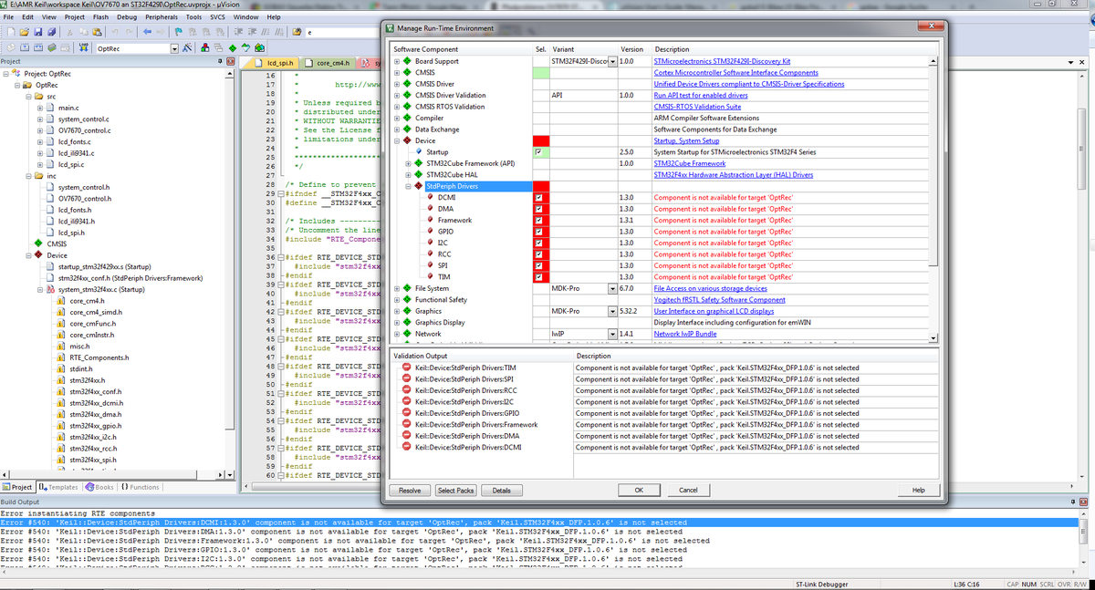Click the Find in Files icon beside search box

(x=297, y=32)
